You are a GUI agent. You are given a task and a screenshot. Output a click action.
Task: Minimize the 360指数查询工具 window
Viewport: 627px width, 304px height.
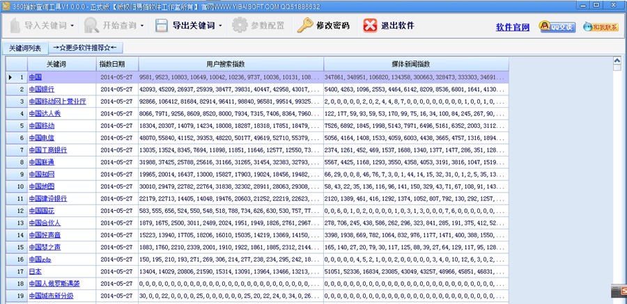coord(584,5)
